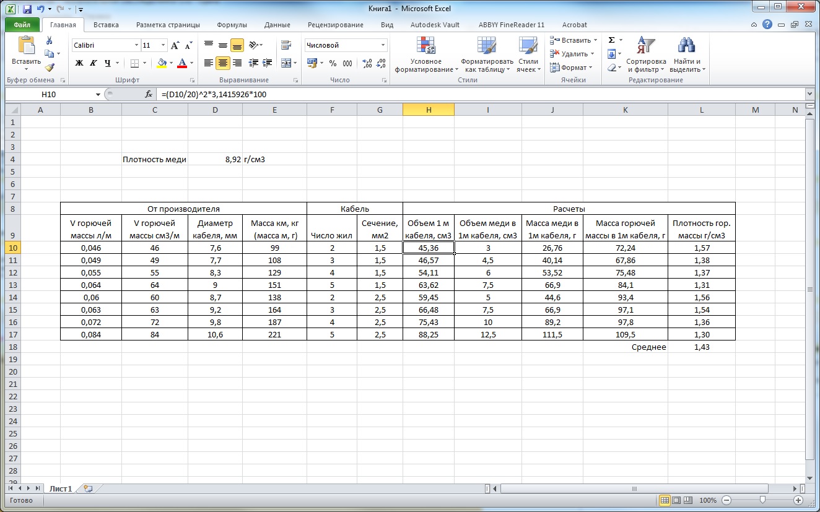Open the number format Числовой dropdown
The image size is (820, 512).
point(383,45)
